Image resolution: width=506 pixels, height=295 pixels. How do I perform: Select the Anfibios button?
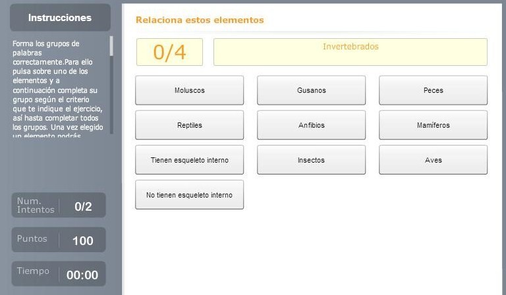pos(311,125)
